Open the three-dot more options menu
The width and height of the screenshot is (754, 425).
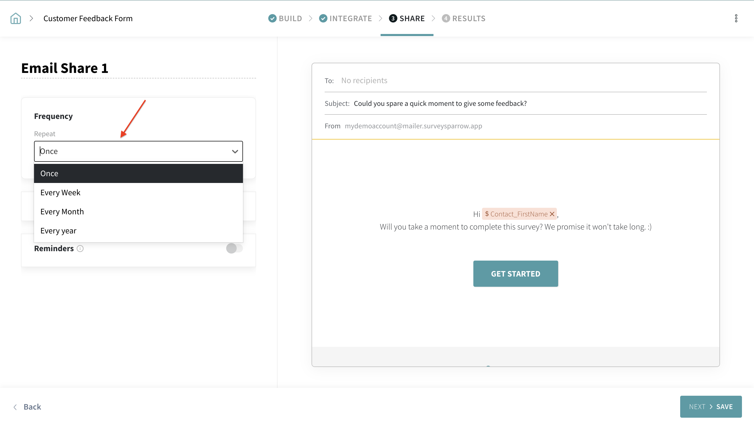point(736,18)
